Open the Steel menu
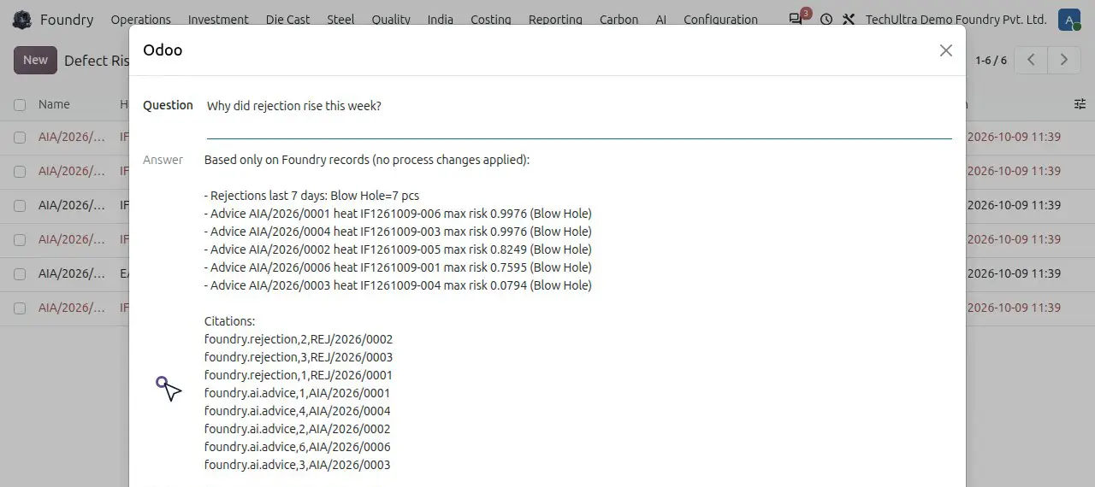The height and width of the screenshot is (487, 1095). click(x=340, y=20)
